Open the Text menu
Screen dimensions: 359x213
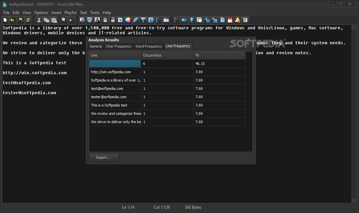pyautogui.click(x=83, y=13)
